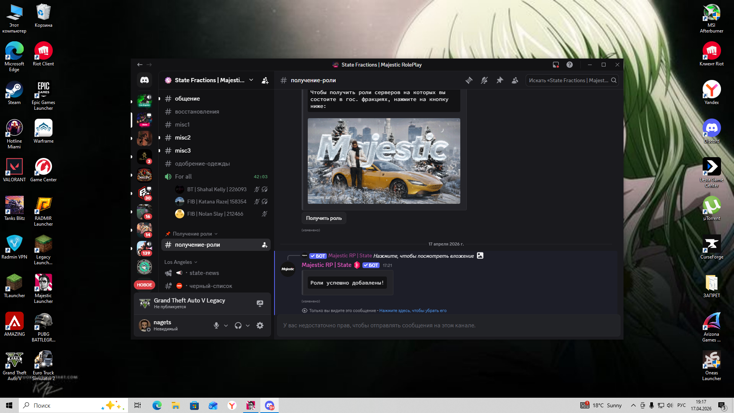Click the server search input field

[x=568, y=80]
